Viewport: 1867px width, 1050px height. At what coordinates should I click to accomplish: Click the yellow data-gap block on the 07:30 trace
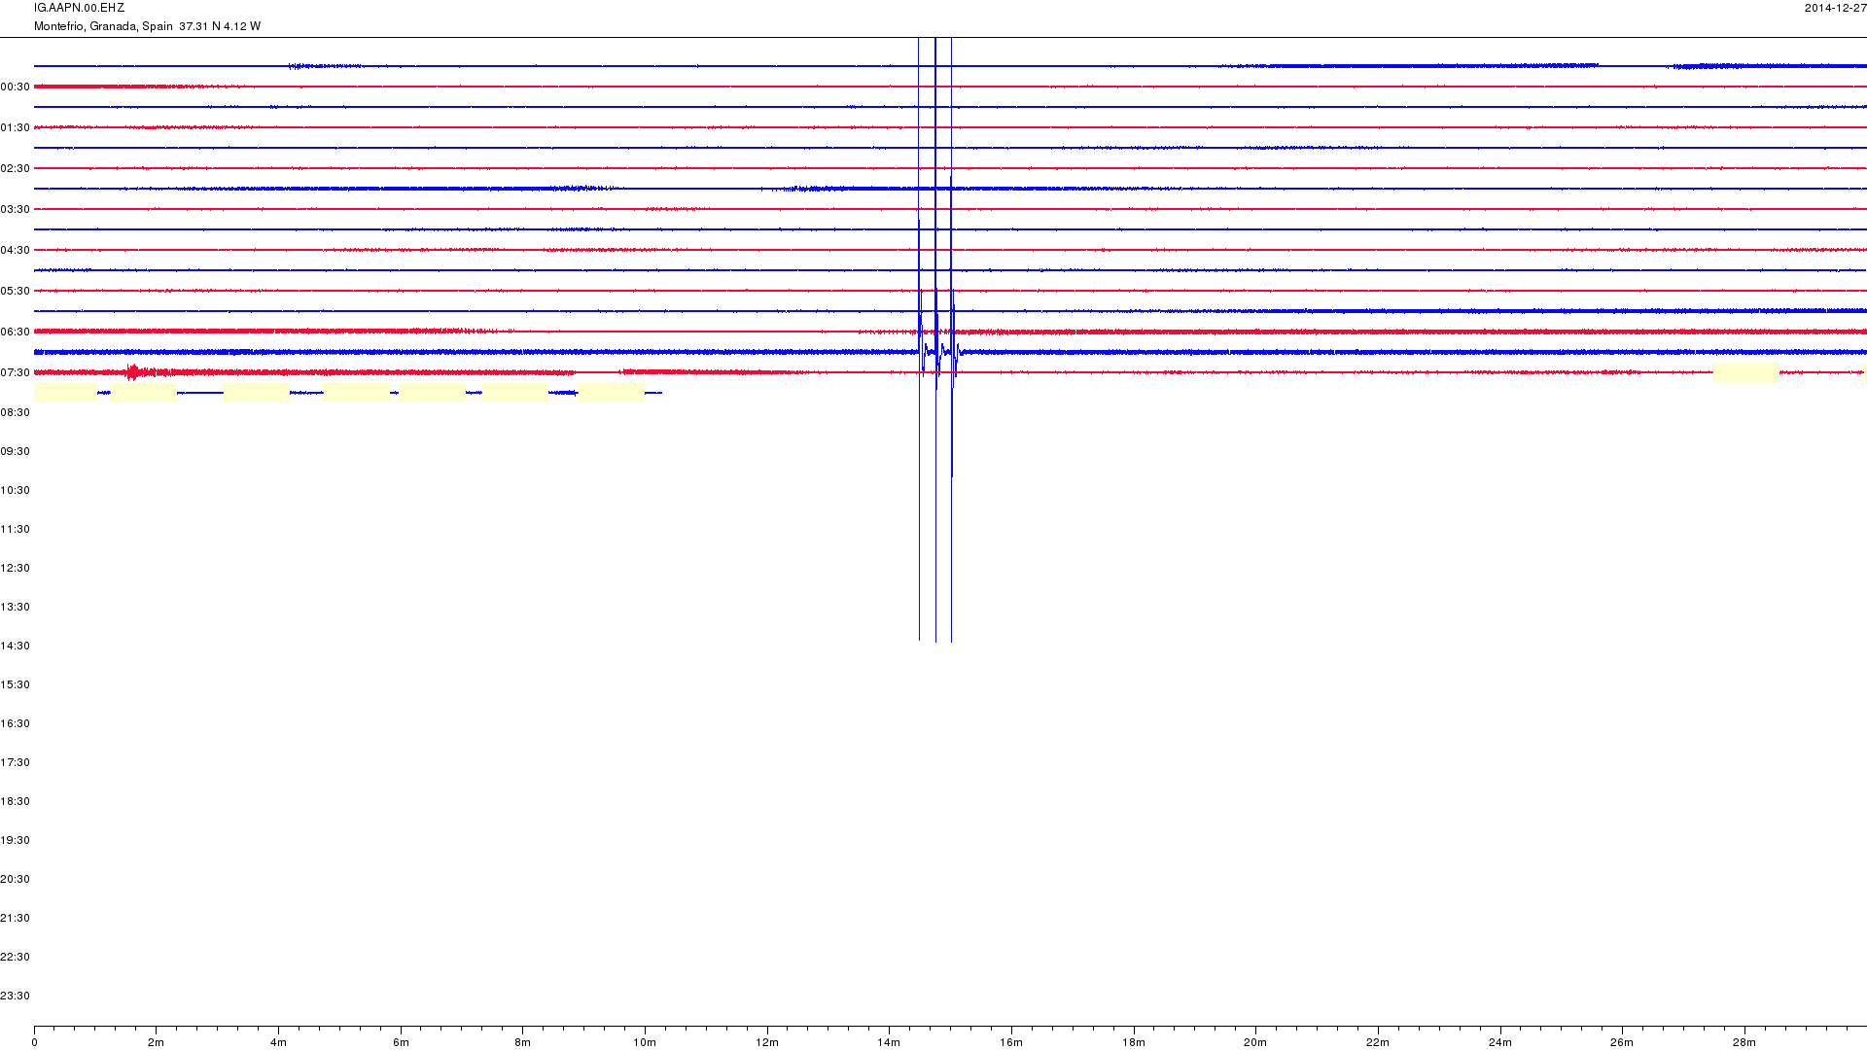coord(1746,372)
